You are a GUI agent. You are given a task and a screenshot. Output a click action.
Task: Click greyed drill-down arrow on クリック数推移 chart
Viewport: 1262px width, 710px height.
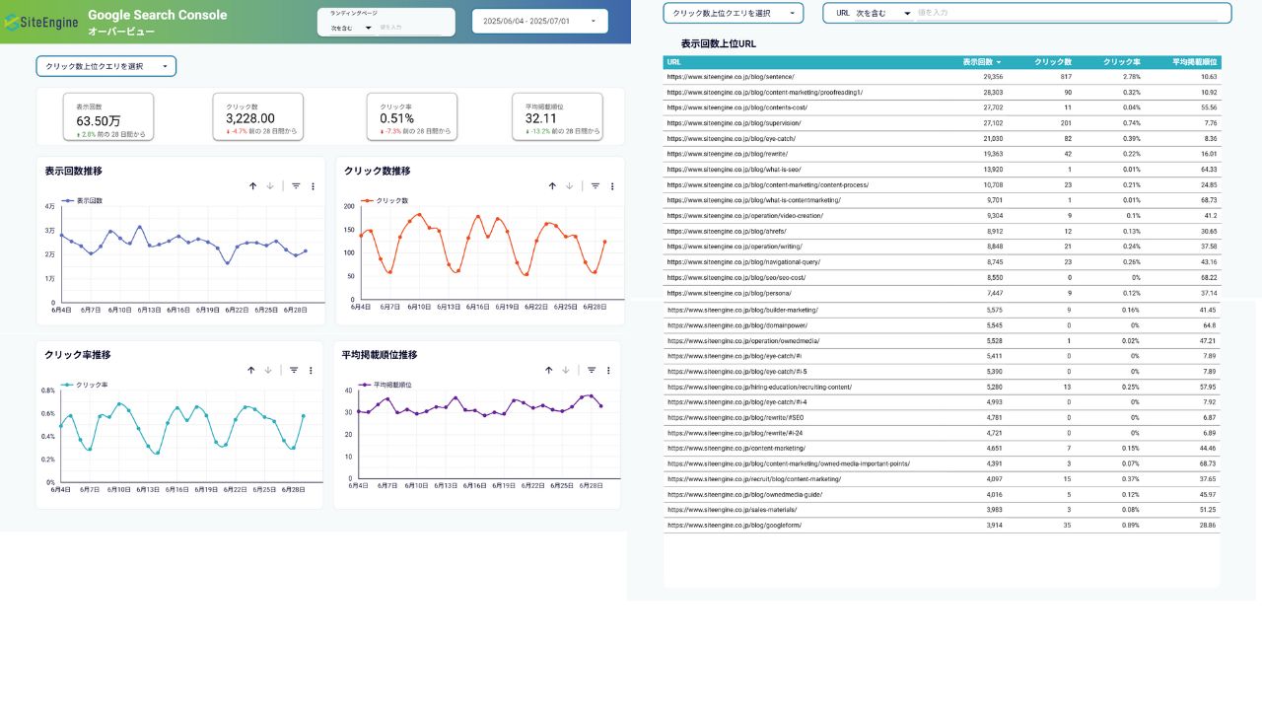569,185
